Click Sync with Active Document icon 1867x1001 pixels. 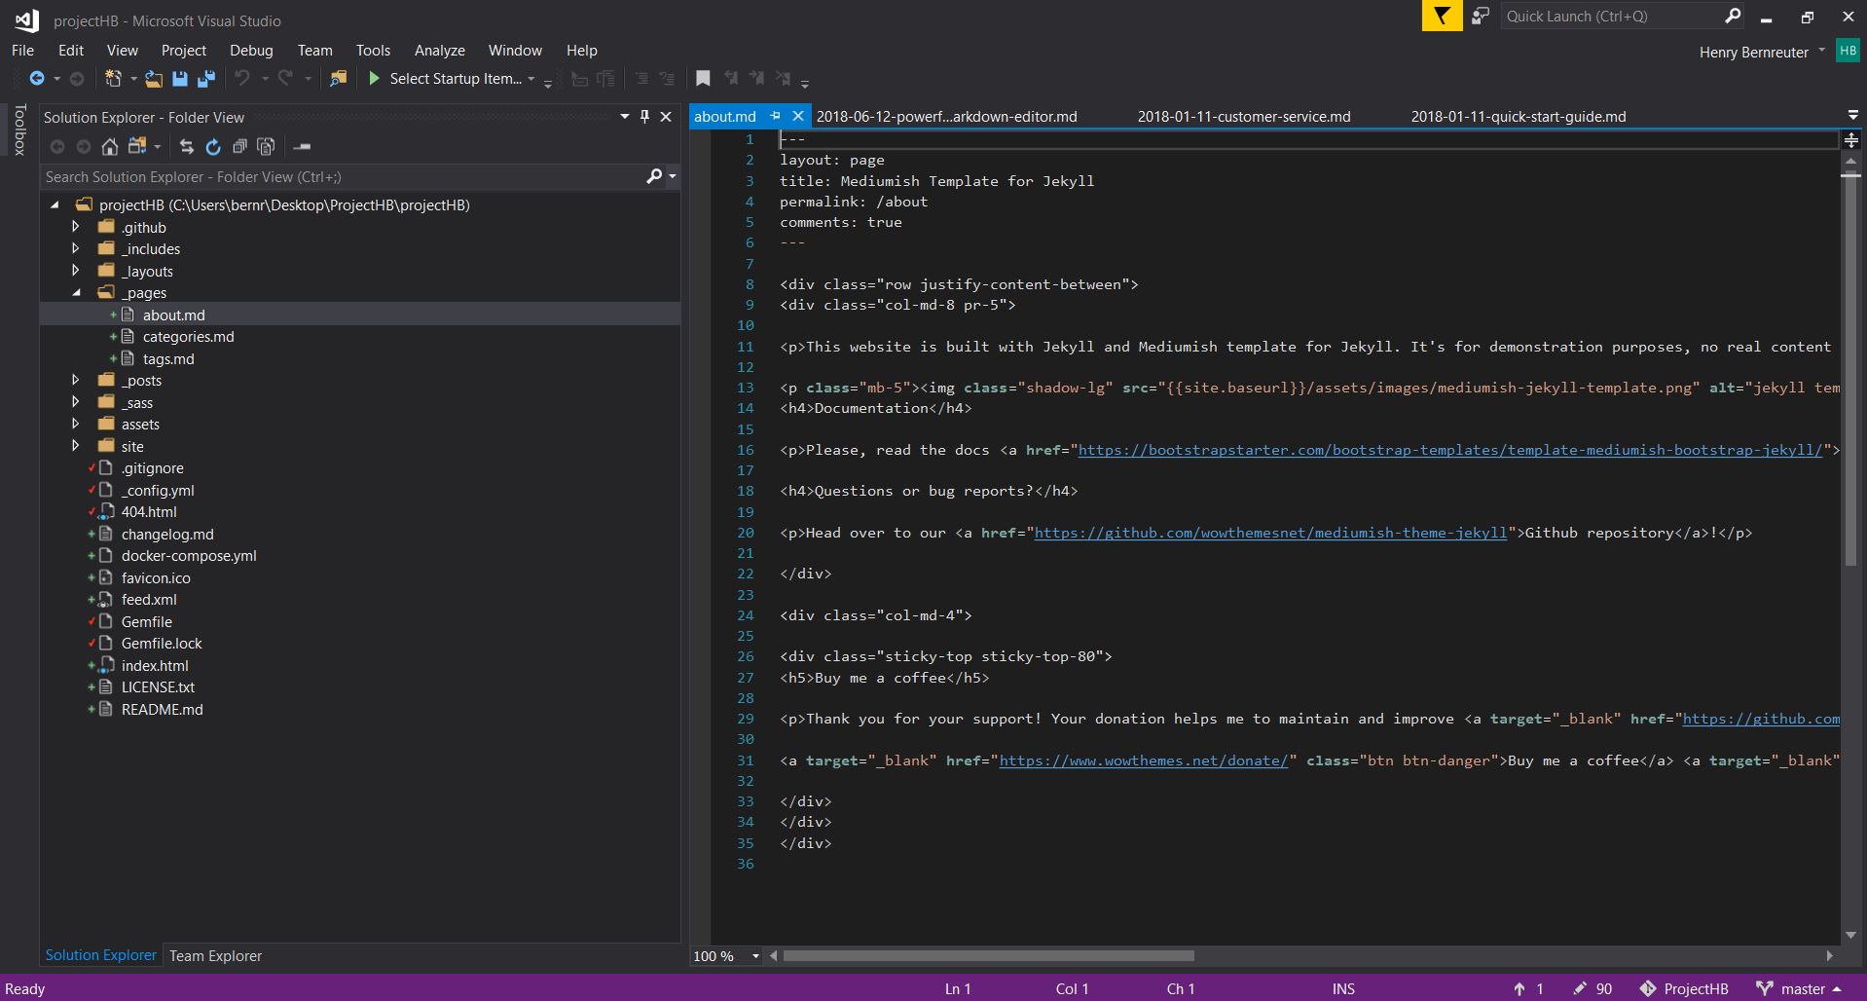click(x=187, y=147)
